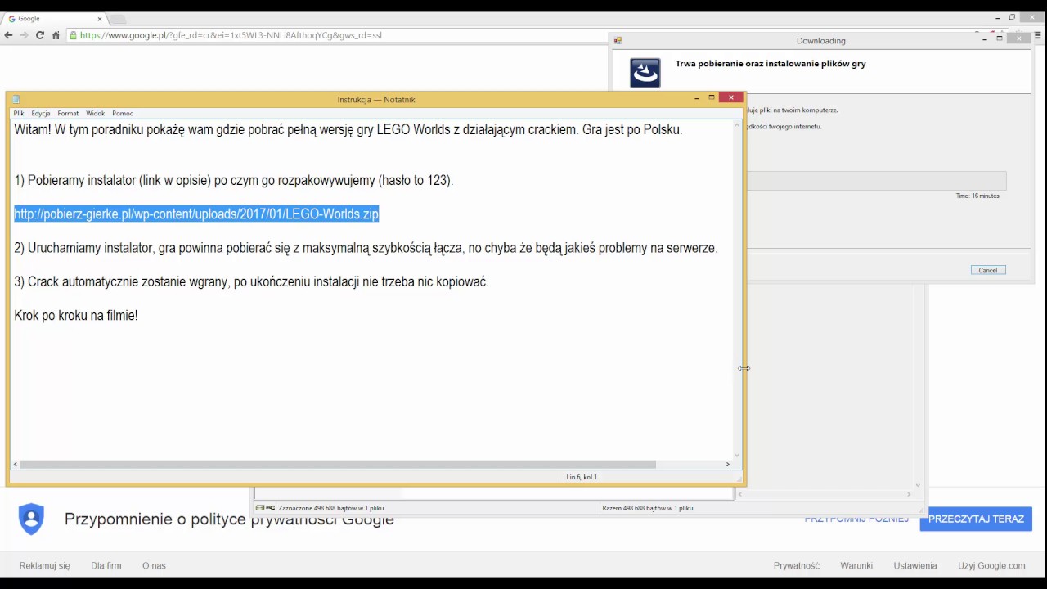Click the Notepad horizontal scrollbar thumb

[338, 464]
